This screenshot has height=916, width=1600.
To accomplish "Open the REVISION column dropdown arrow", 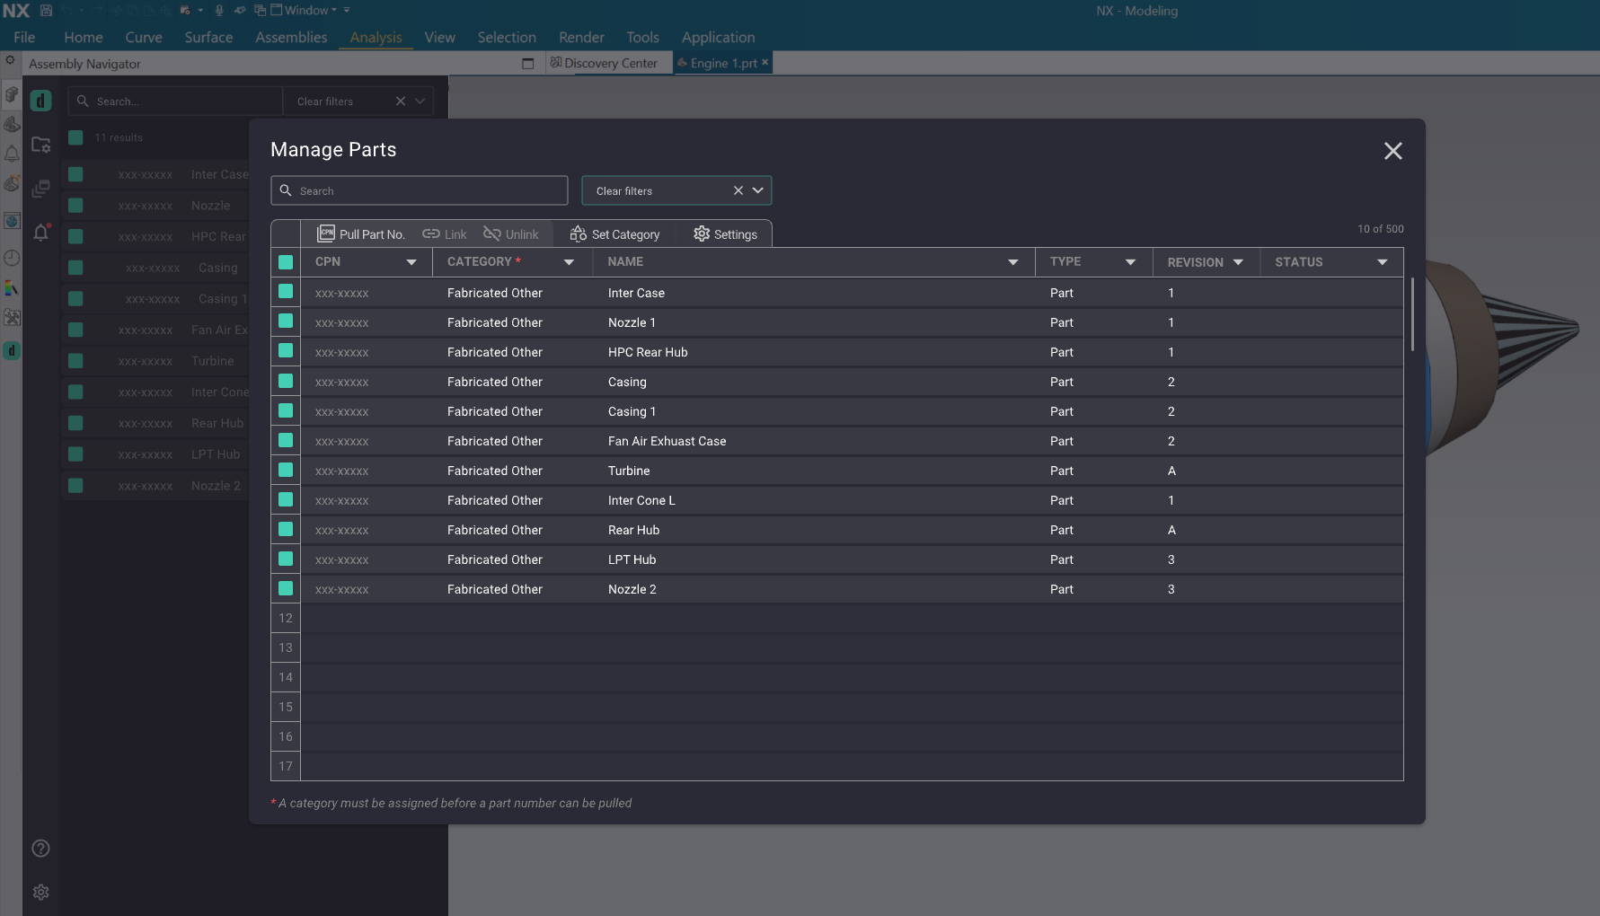I will point(1238,262).
